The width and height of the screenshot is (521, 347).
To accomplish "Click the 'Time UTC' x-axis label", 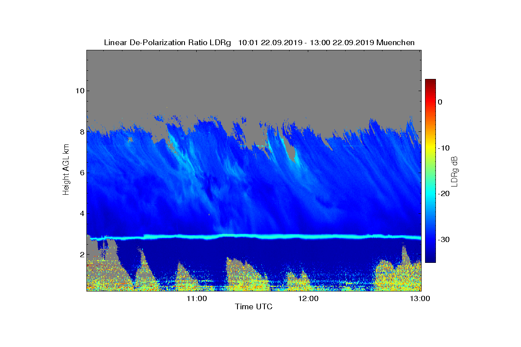I will click(x=254, y=307).
